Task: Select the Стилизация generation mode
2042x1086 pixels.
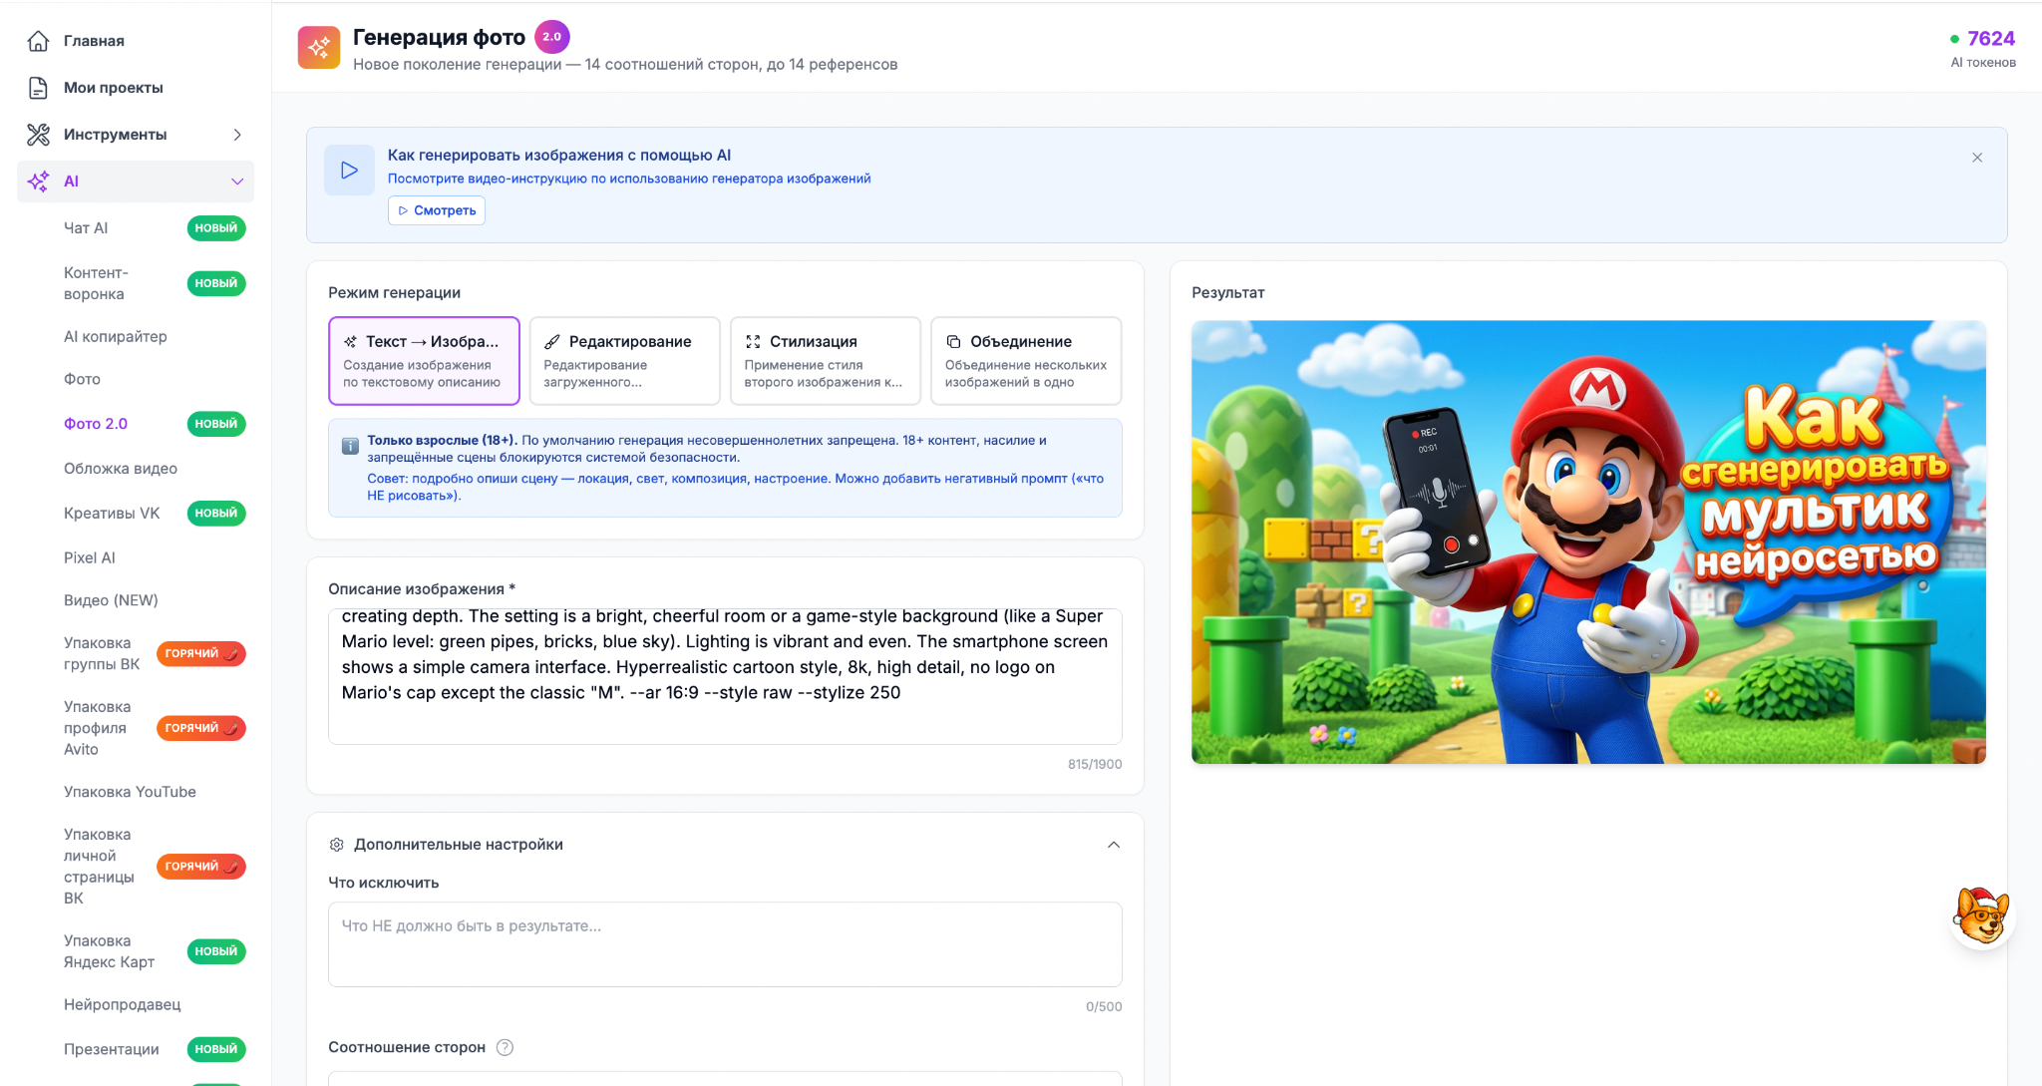Action: tap(825, 361)
